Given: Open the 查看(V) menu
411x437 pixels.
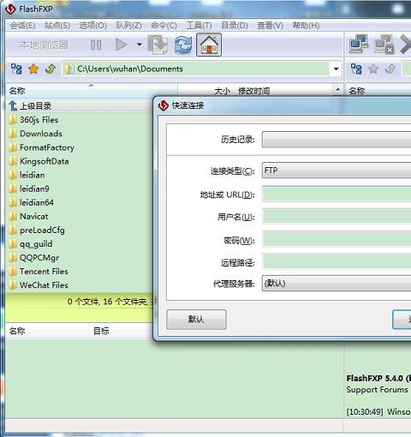Looking at the screenshot, I should click(270, 26).
